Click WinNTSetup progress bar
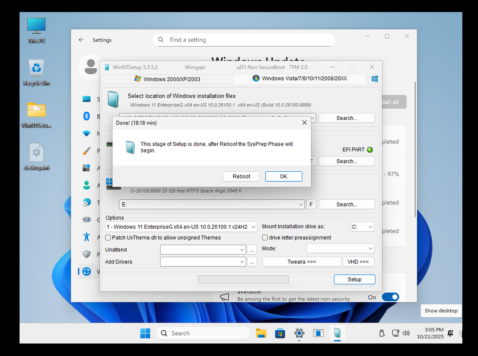478x356 pixels. pos(243,279)
